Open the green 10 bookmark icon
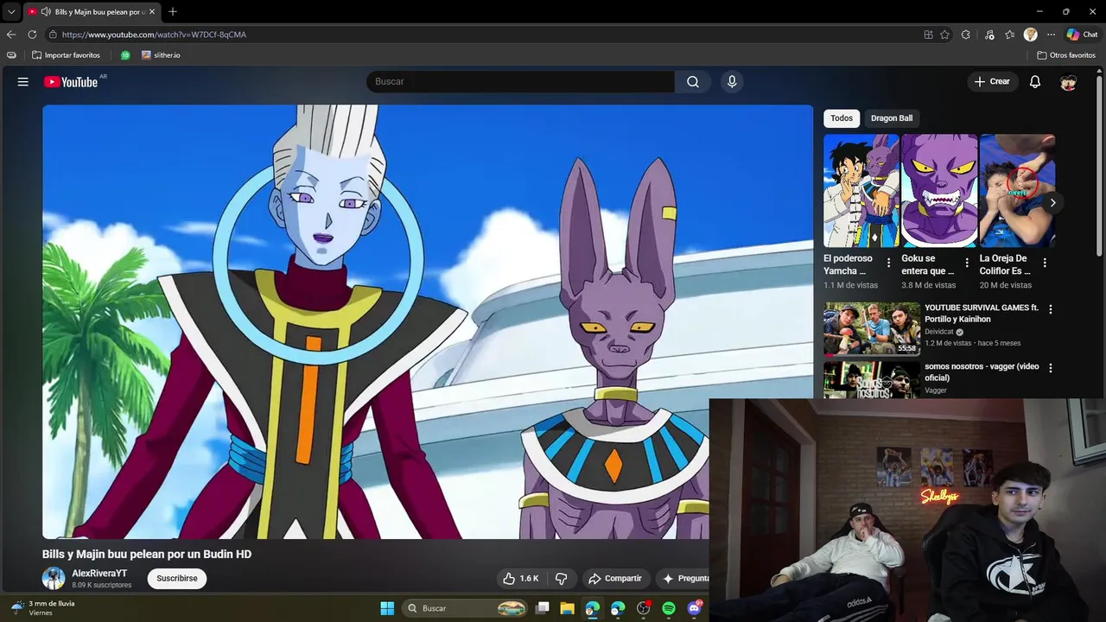The width and height of the screenshot is (1106, 622). pos(125,55)
